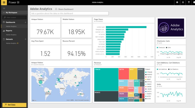Click the 5786438 legend entry in Revenue
Image resolution: width=195 pixels, height=108 pixels.
149,72
